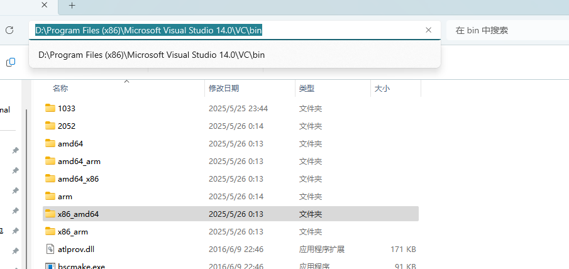Click the folder name 1033
569x269 pixels.
coord(67,108)
